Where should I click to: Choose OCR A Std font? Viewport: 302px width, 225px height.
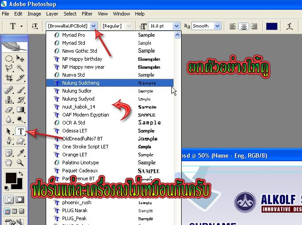110,123
